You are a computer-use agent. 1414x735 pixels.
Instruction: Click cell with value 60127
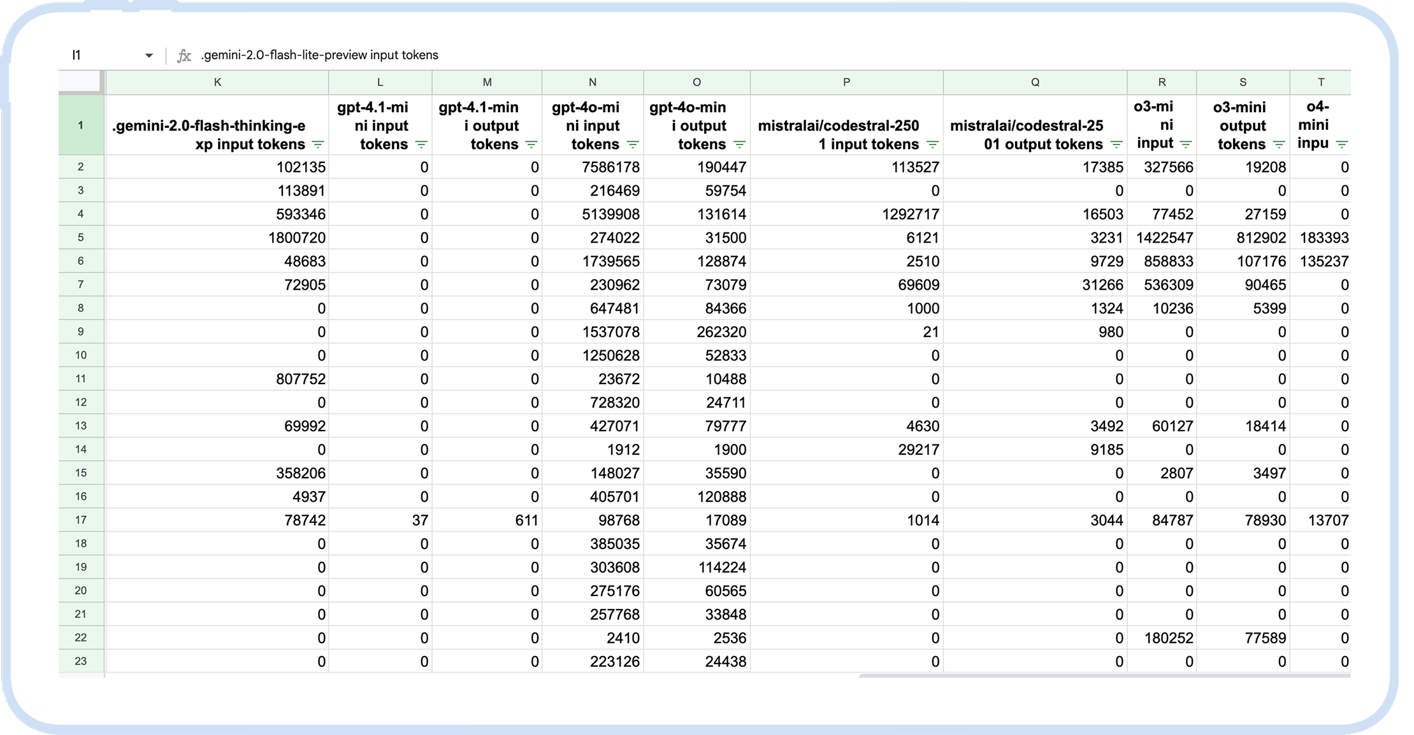tap(1162, 426)
